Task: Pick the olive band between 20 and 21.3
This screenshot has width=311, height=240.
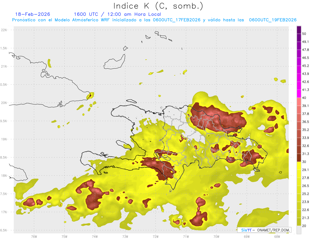Action: 299,222
